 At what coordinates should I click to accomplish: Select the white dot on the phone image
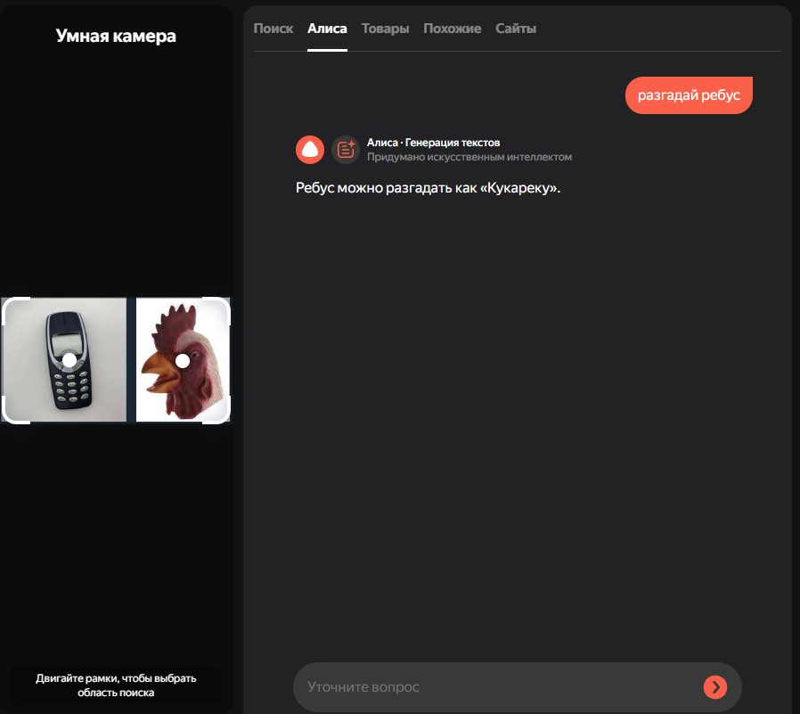click(69, 360)
